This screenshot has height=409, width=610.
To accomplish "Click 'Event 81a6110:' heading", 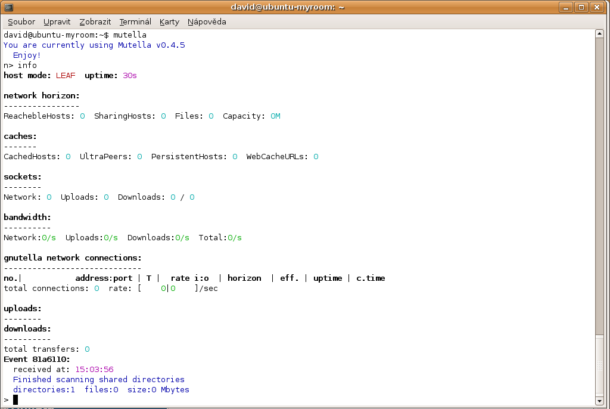I will [x=37, y=359].
